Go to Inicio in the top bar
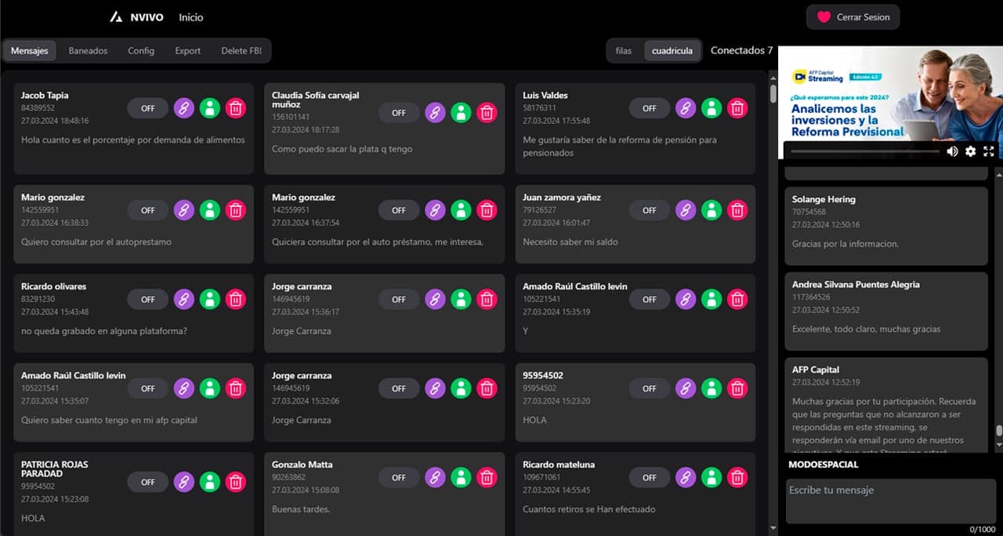Image resolution: width=1003 pixels, height=536 pixels. coord(190,17)
